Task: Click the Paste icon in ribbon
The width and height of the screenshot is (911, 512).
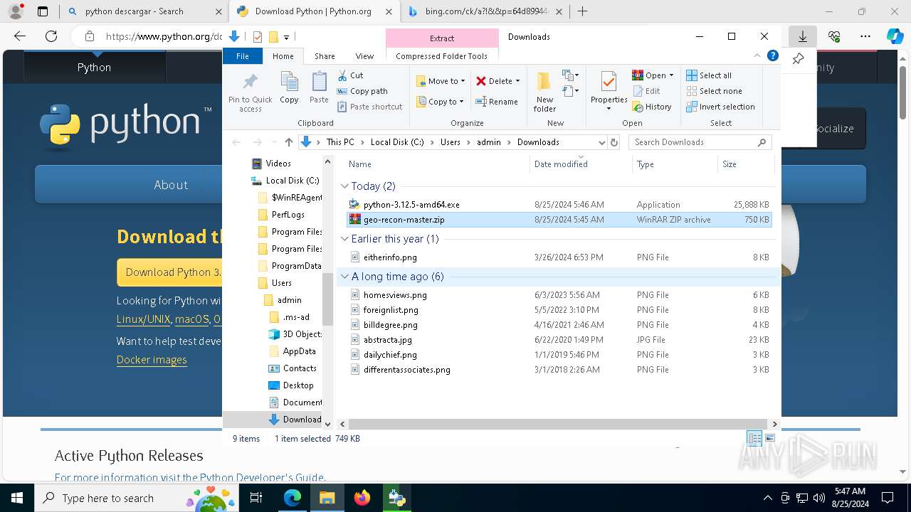Action: [x=319, y=88]
